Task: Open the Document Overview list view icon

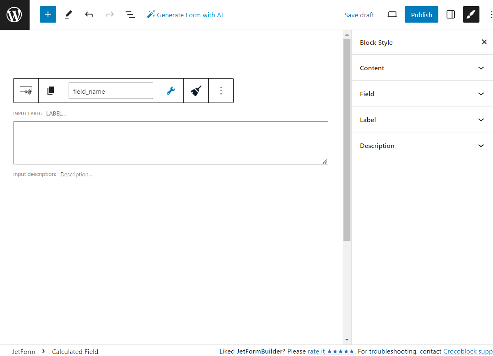Action: click(130, 14)
